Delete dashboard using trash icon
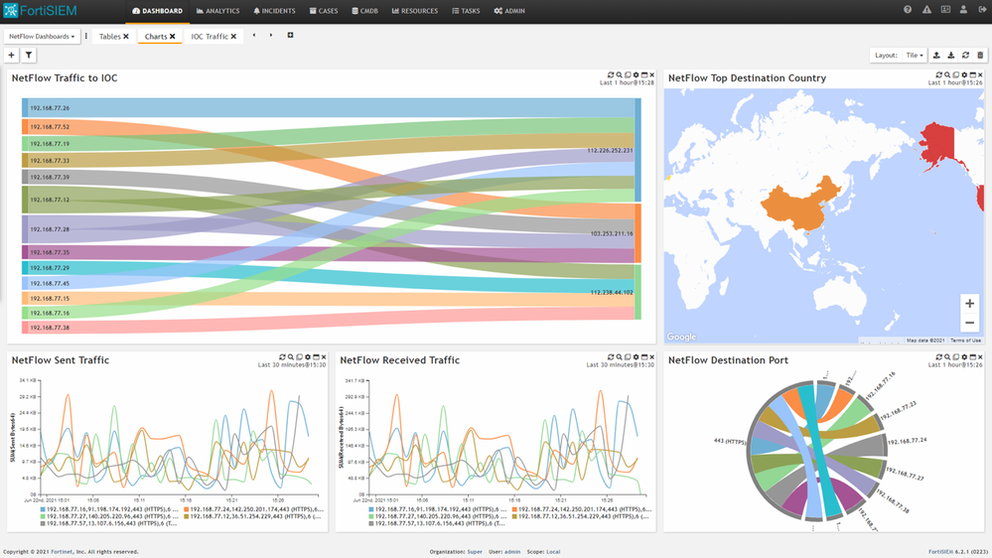The image size is (992, 558). 980,56
